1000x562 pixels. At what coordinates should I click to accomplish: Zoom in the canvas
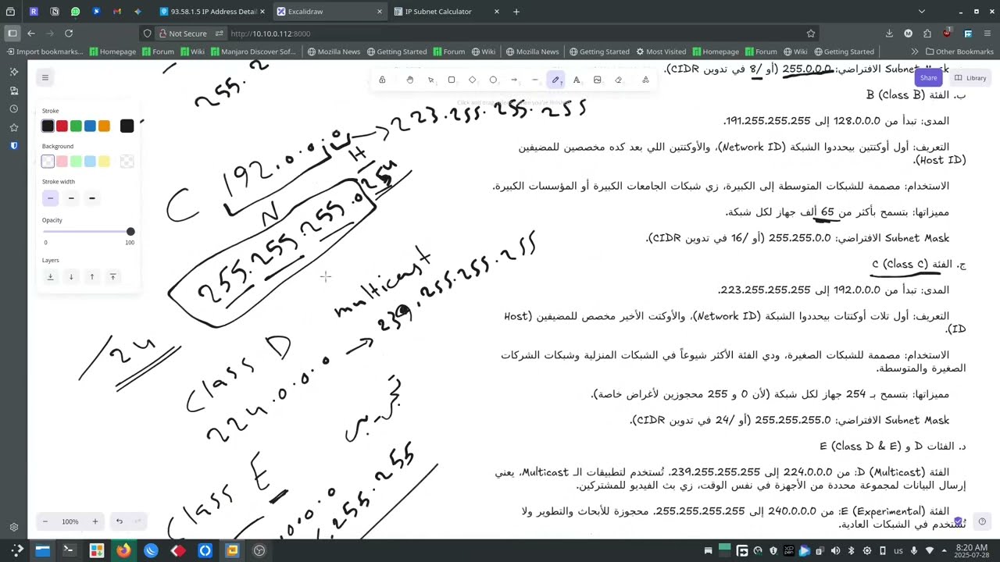tap(95, 521)
